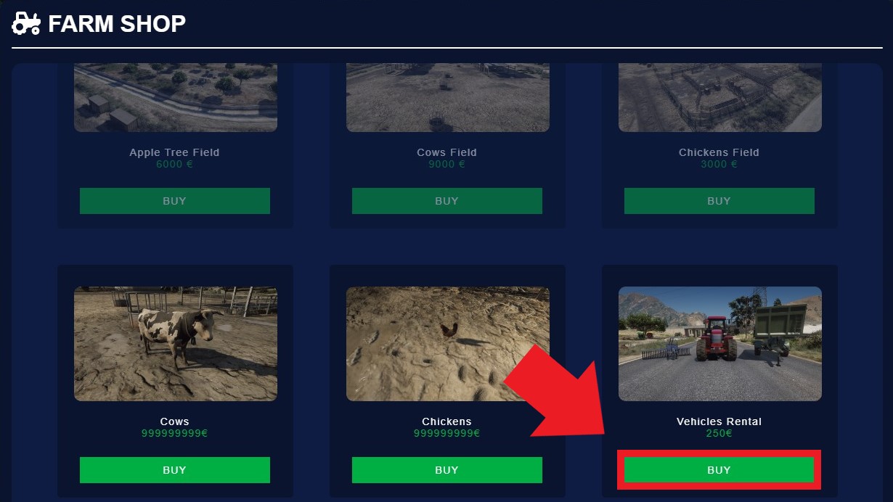The image size is (893, 502).
Task: Click the red tractor rental image
Action: point(720,344)
